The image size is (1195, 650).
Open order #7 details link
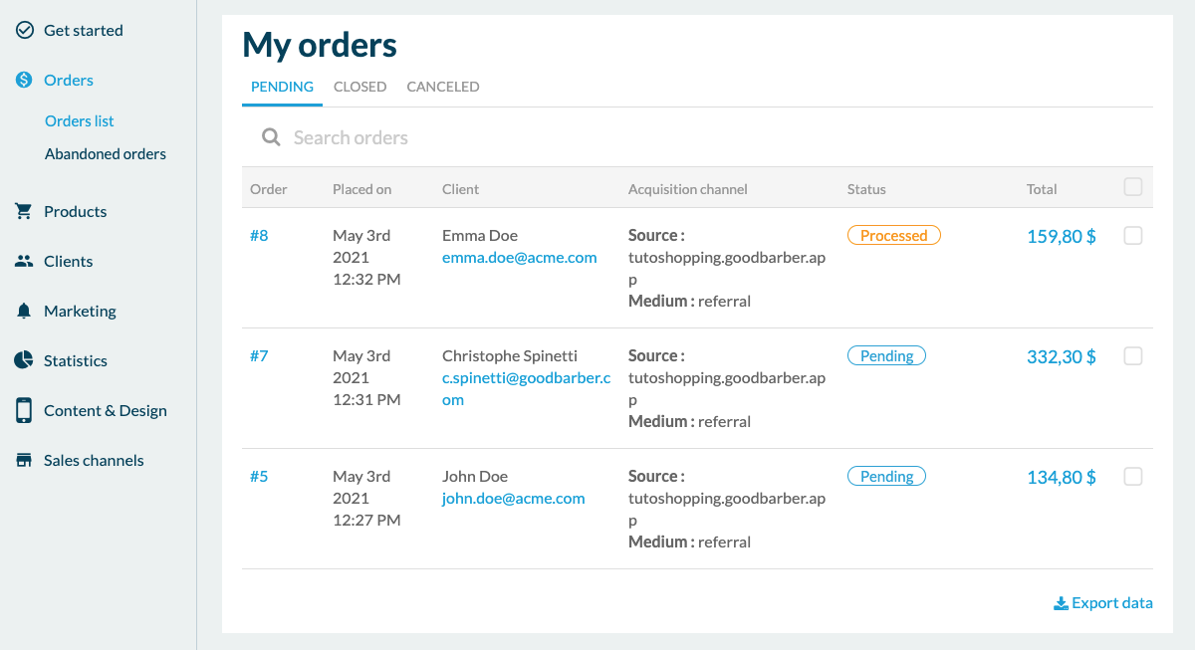click(x=259, y=356)
